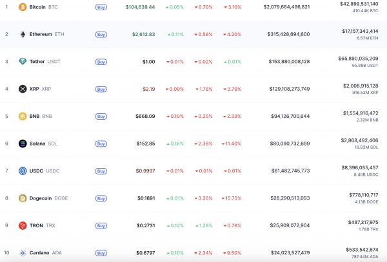Click Buy in the Tether row
Screen dimensions: 387x262
(x=101, y=62)
